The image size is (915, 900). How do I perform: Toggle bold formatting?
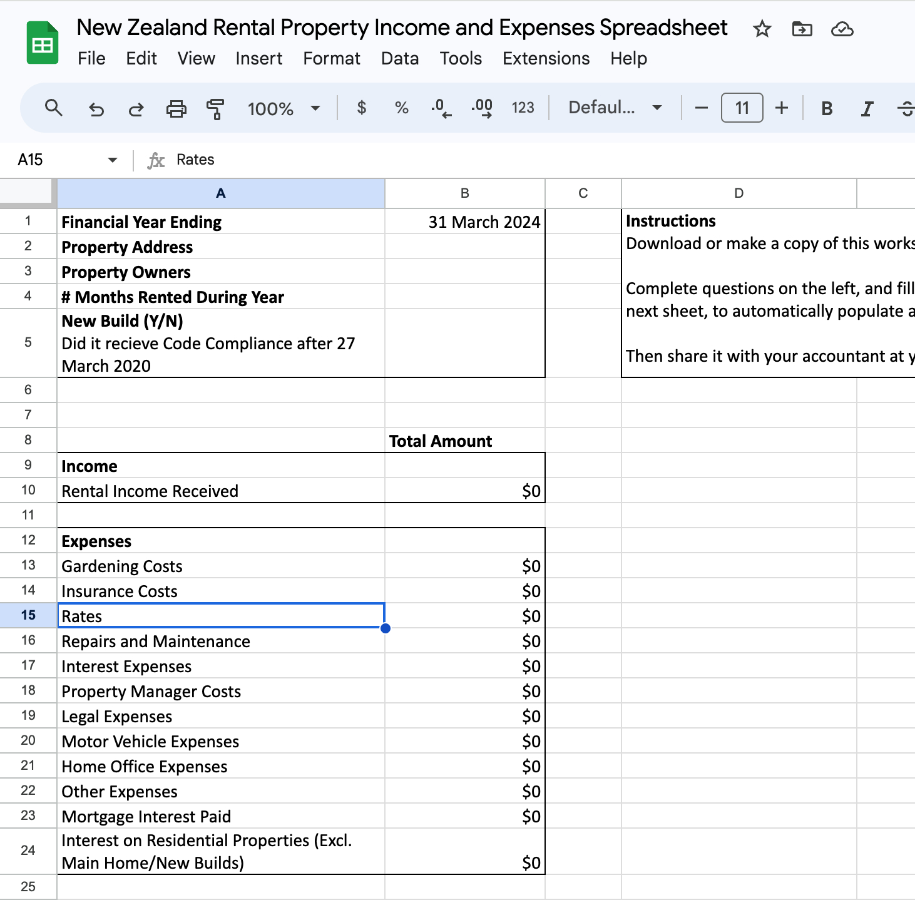(x=826, y=108)
